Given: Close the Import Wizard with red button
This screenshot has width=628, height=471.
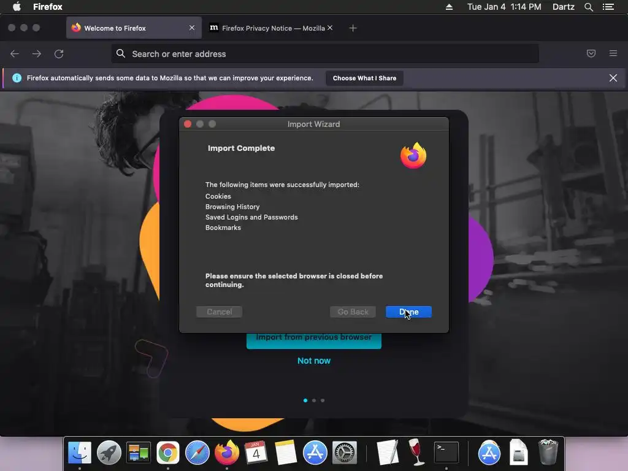Looking at the screenshot, I should coord(188,124).
